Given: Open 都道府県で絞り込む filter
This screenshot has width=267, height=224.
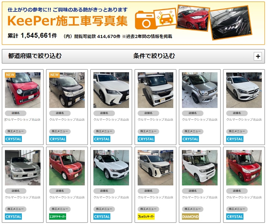Looking at the screenshot, I should [x=35, y=56].
